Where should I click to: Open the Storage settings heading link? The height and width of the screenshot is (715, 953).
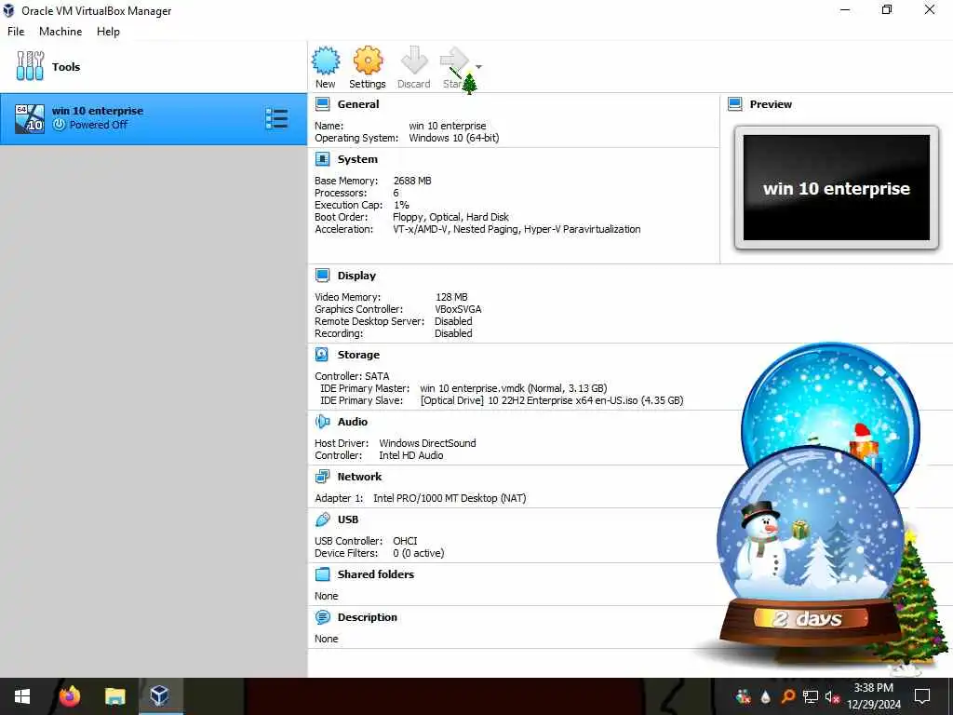(358, 355)
